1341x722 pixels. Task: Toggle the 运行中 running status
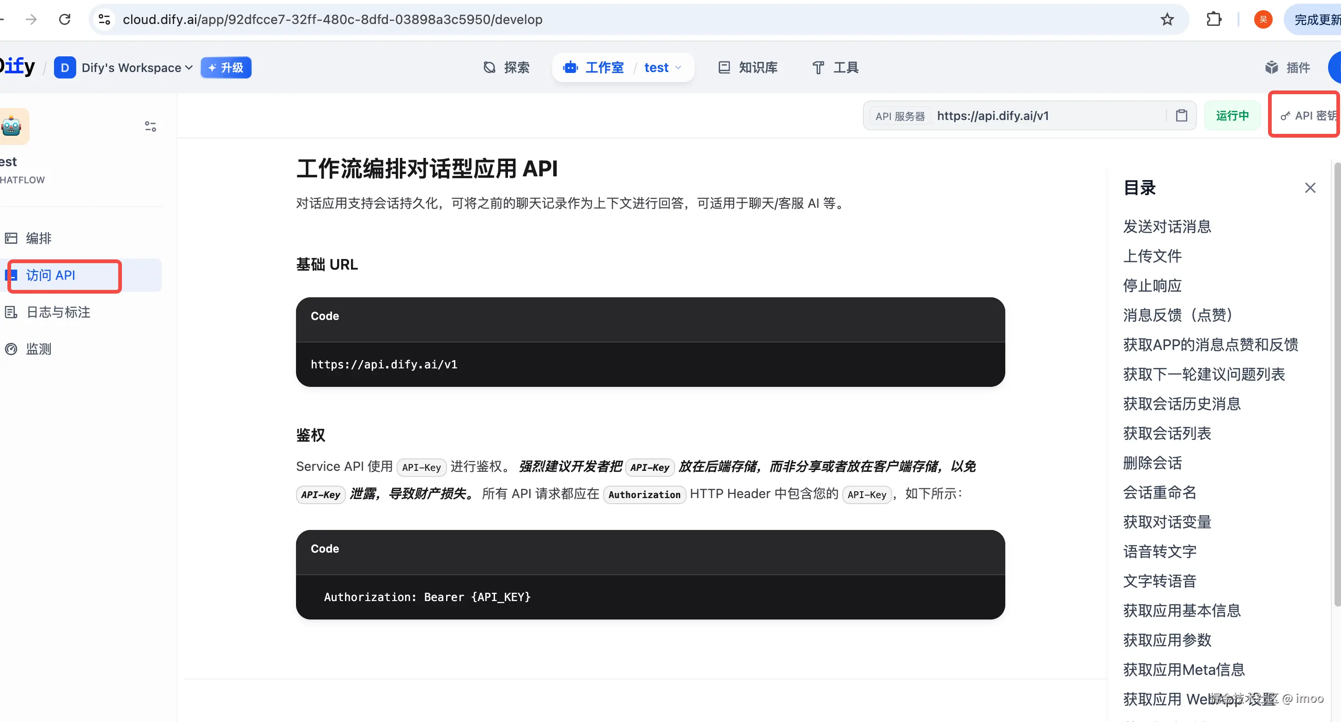(1232, 115)
